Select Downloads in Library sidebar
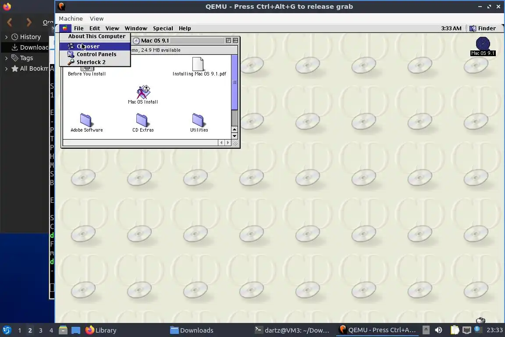505x337 pixels. click(29, 47)
